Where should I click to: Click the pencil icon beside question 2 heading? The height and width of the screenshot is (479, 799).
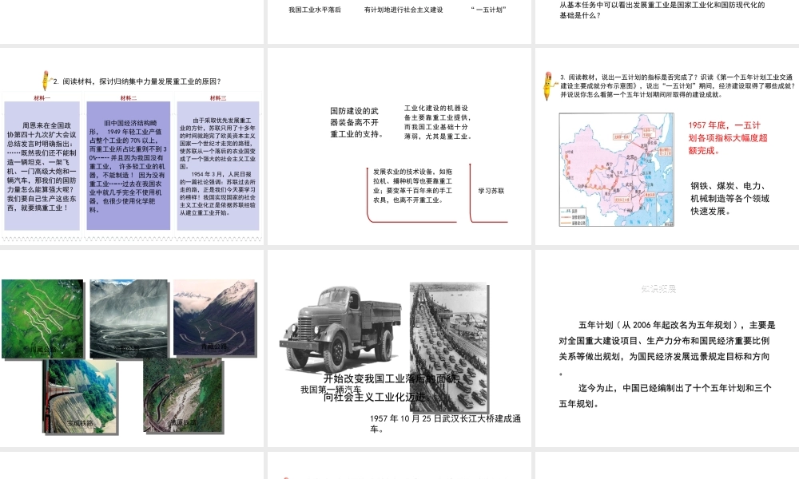(x=46, y=81)
